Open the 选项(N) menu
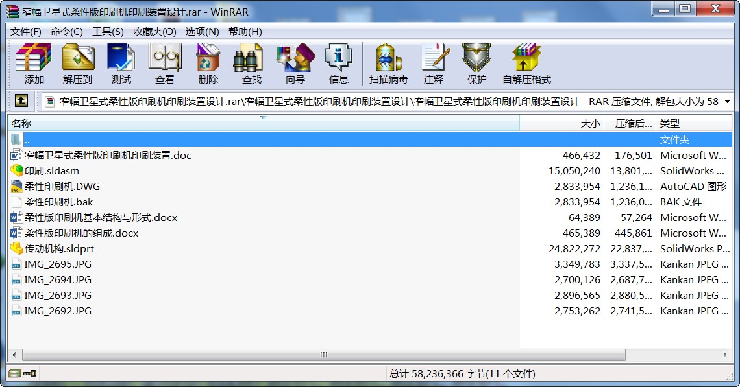This screenshot has height=387, width=740. [x=202, y=32]
